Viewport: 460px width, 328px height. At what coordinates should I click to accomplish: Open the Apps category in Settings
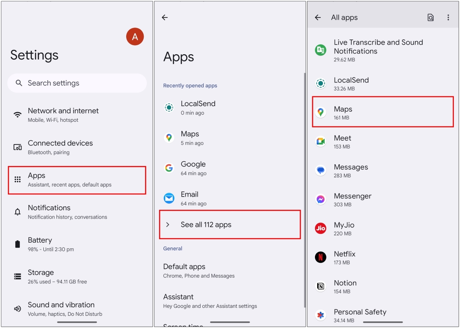77,180
